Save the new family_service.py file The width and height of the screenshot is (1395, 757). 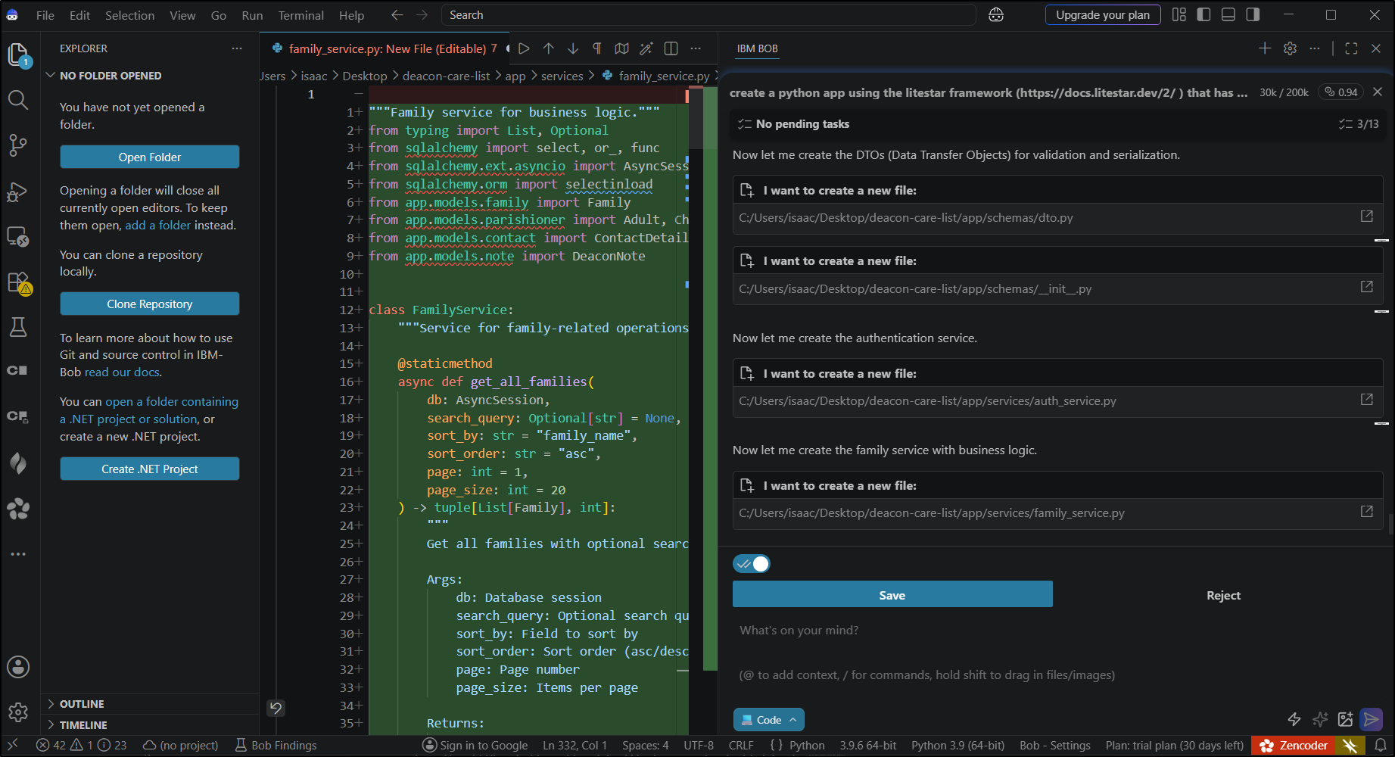point(892,595)
